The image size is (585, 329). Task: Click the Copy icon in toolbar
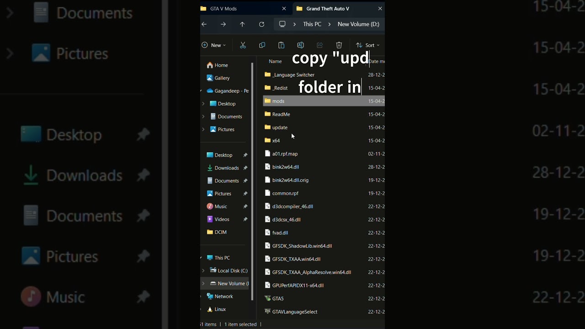click(x=262, y=45)
